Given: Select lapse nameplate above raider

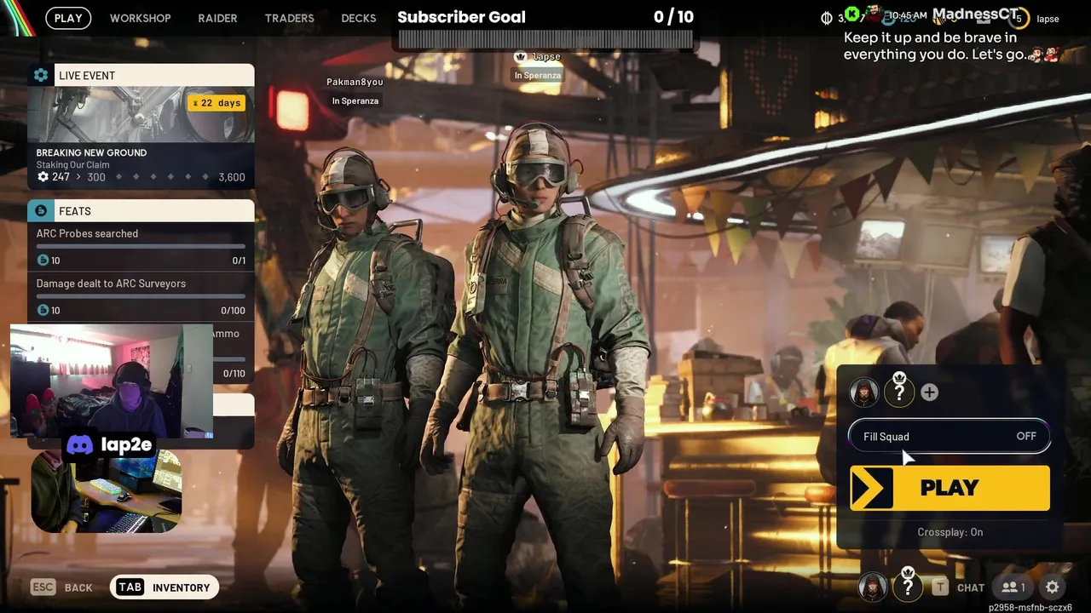Looking at the screenshot, I should pos(546,57).
